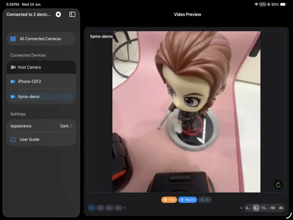Click the orientation lock icon in the status bar
Image resolution: width=293 pixels, height=220 pixels.
tap(269, 4)
